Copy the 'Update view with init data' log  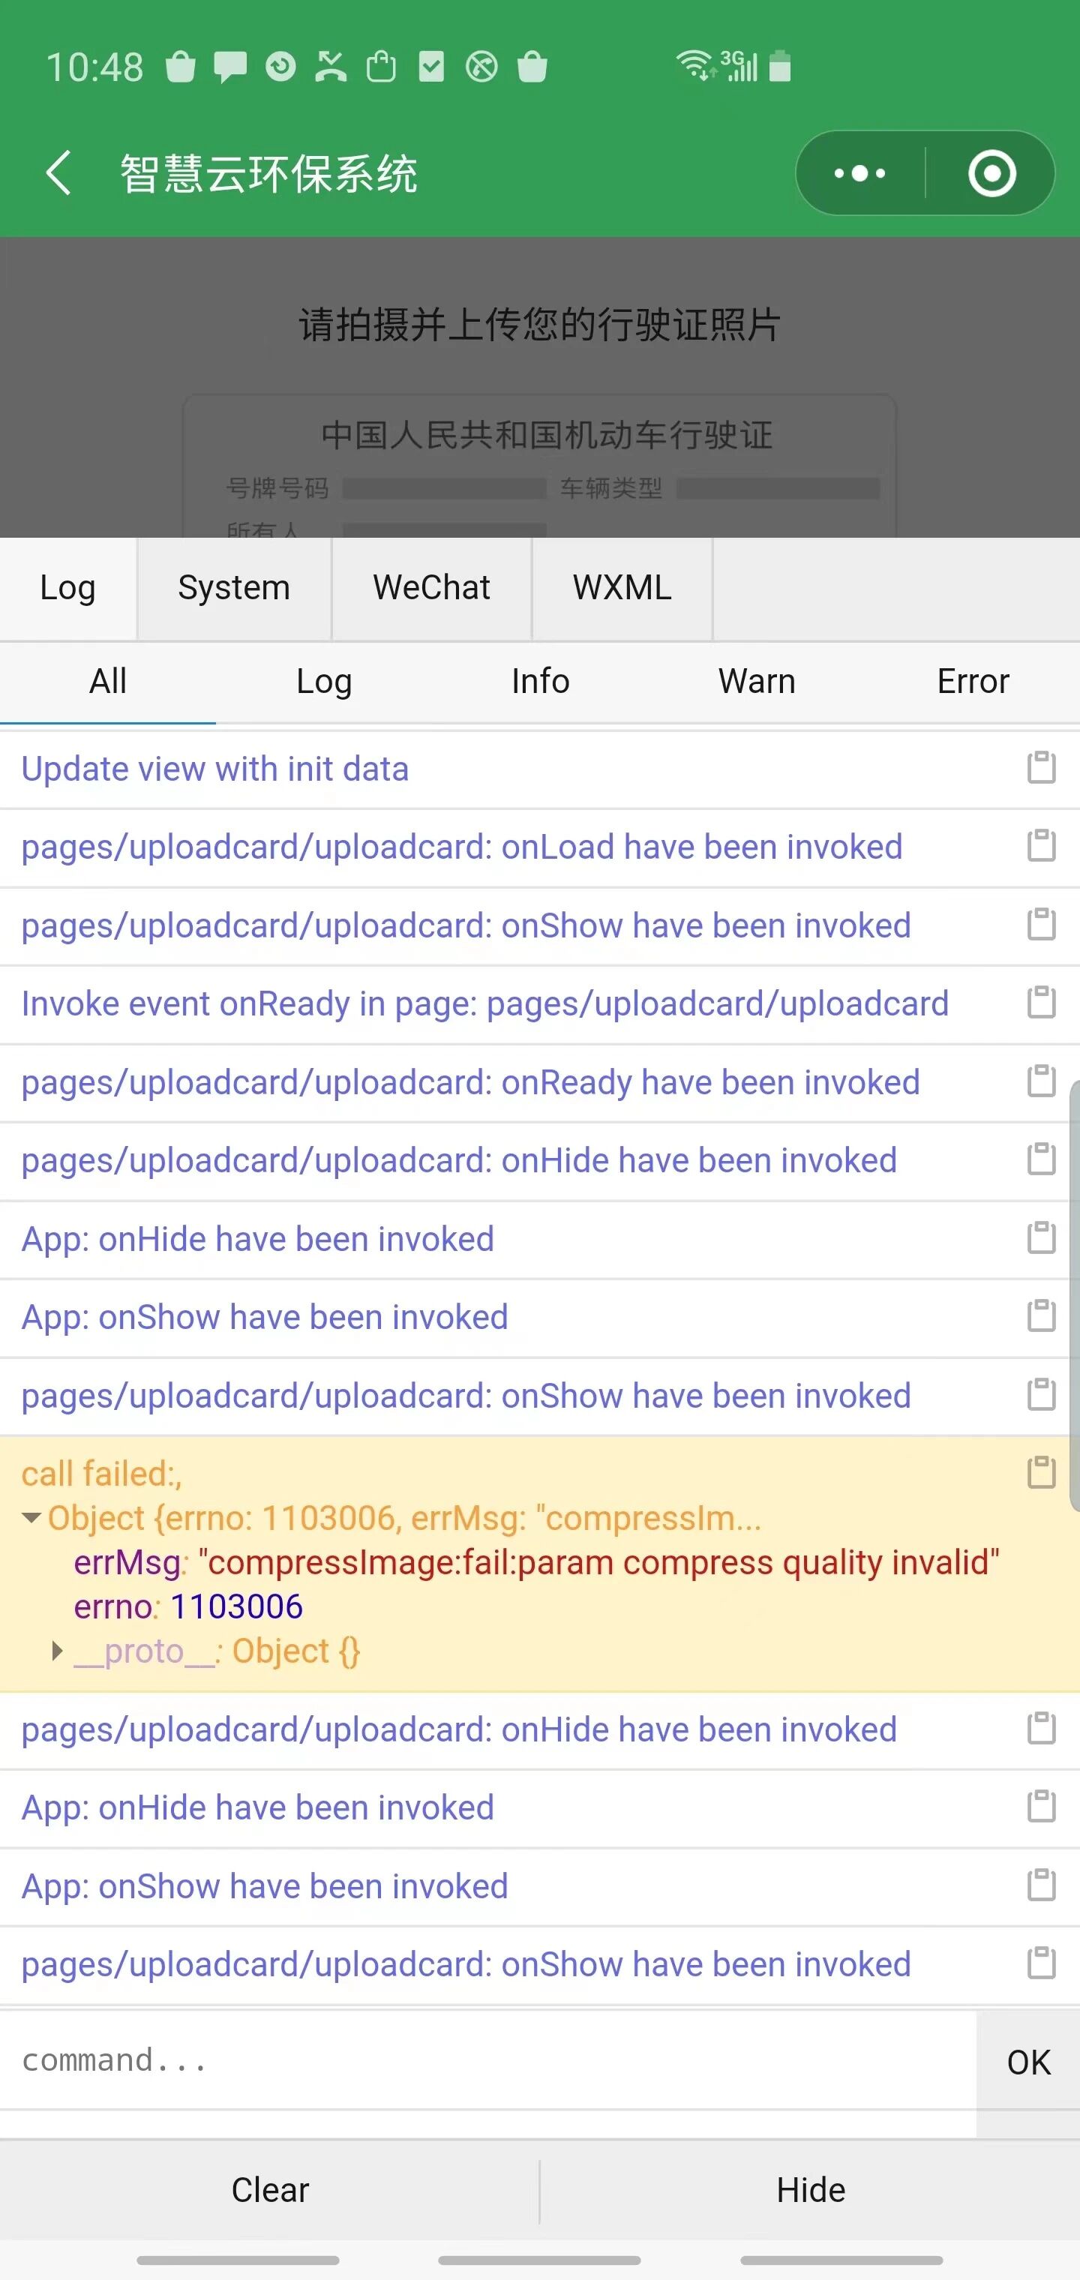tap(1041, 768)
